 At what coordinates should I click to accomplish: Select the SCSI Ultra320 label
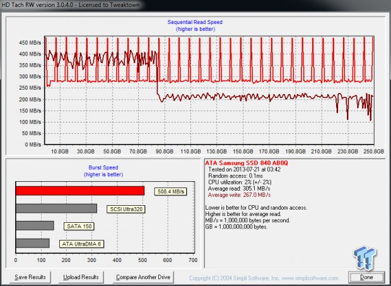point(126,209)
